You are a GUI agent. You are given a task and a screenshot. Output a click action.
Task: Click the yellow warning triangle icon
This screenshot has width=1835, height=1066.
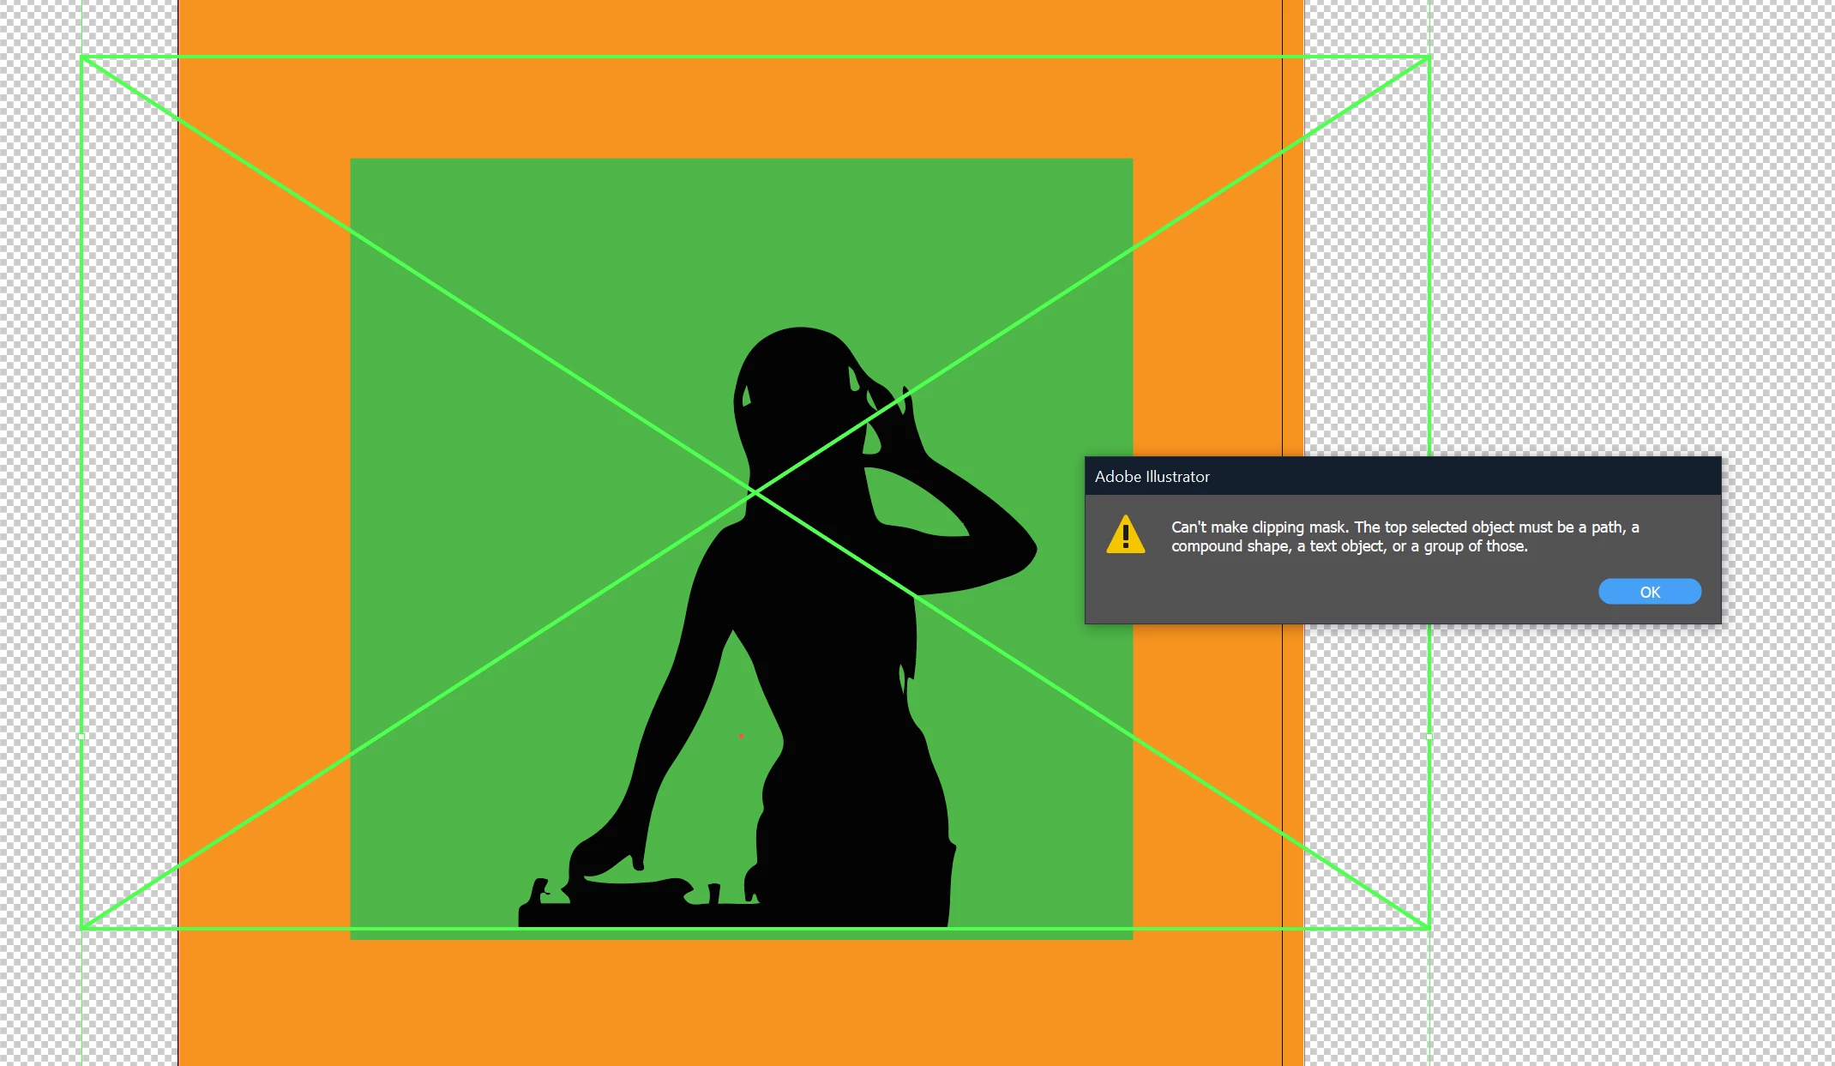tap(1125, 535)
